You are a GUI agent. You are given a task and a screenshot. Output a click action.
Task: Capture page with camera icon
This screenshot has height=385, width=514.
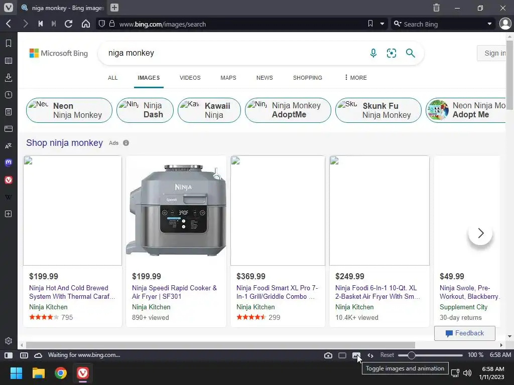[328, 355]
